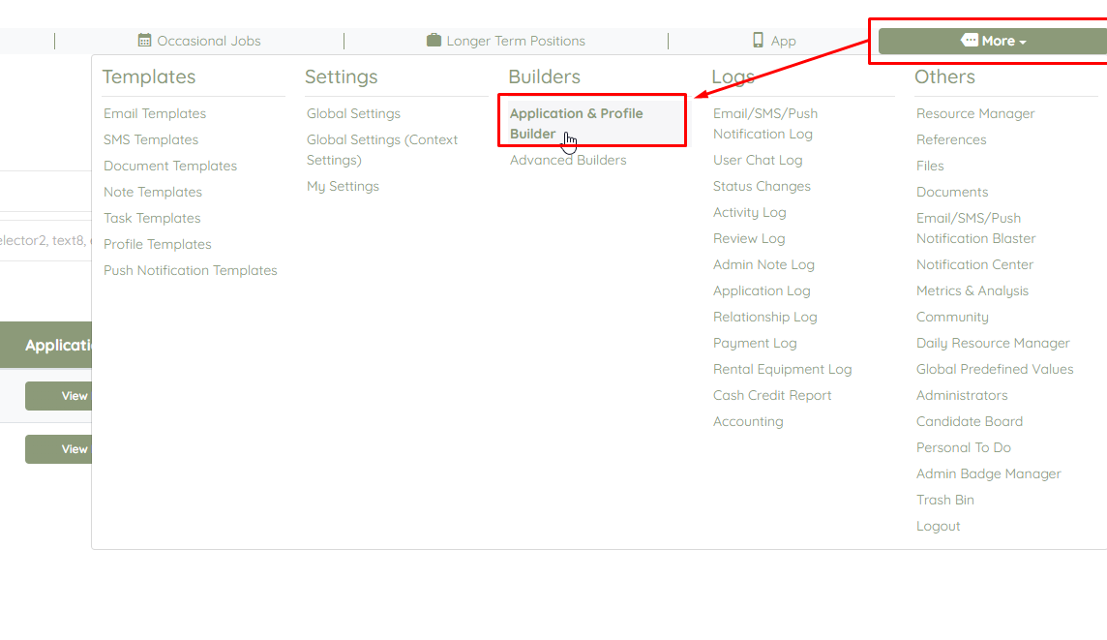1107x640 pixels.
Task: Open Global Settings (Context Settings)
Action: tap(382, 150)
